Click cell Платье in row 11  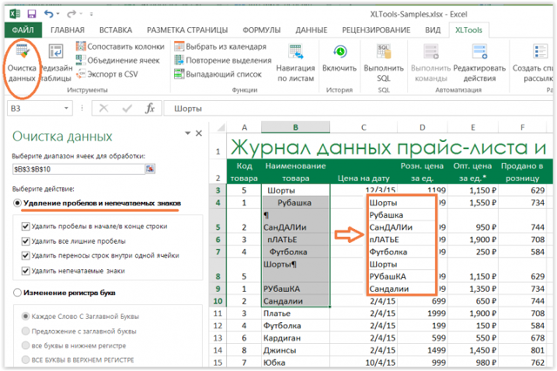296,314
